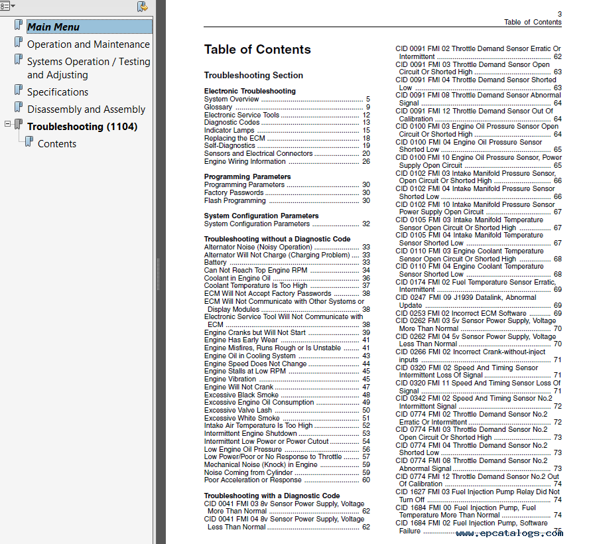This screenshot has width=597, height=544.
Task: Click CID 0253 FMI 02 Incorrect ECM Software
Action: (x=478, y=313)
